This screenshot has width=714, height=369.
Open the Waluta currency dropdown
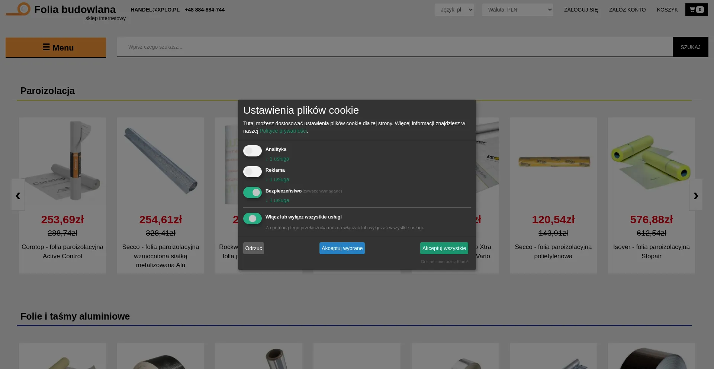coord(518,10)
